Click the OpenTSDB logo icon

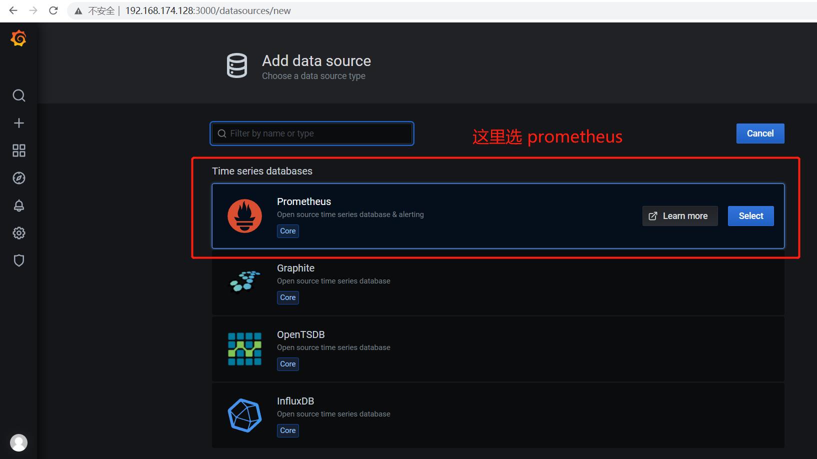pyautogui.click(x=244, y=349)
